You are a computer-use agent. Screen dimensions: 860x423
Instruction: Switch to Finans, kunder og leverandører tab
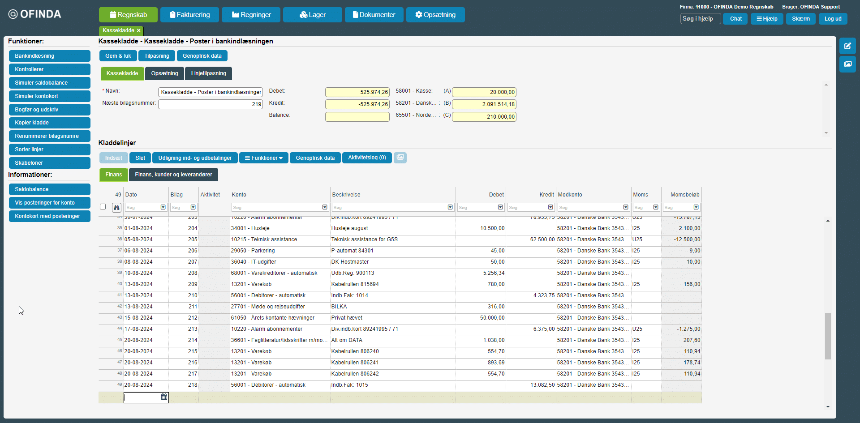pos(173,175)
